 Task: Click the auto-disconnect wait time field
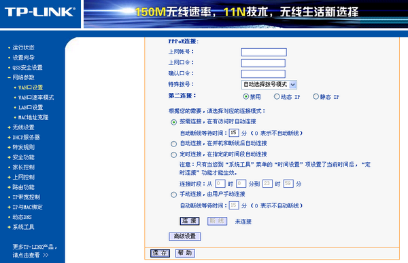click(x=234, y=133)
